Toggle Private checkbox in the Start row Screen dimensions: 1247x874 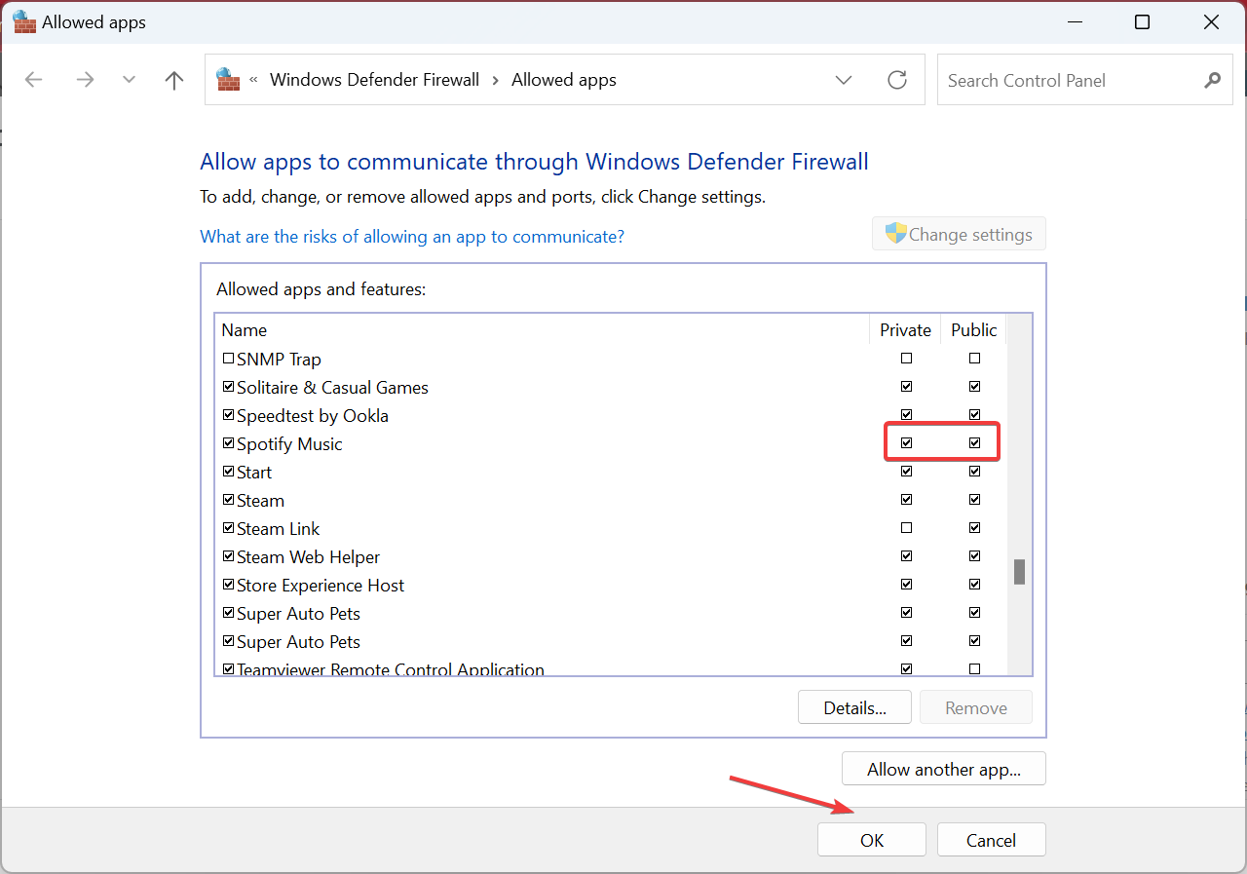pos(907,472)
